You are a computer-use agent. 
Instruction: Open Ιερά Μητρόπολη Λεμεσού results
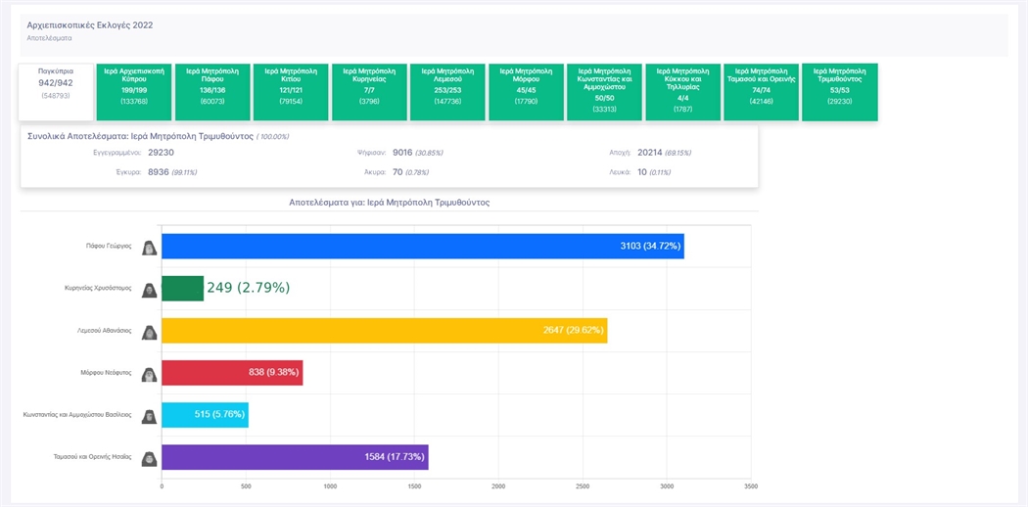[447, 92]
